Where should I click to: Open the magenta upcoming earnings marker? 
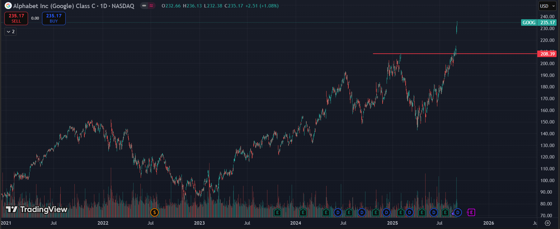tap(471, 213)
